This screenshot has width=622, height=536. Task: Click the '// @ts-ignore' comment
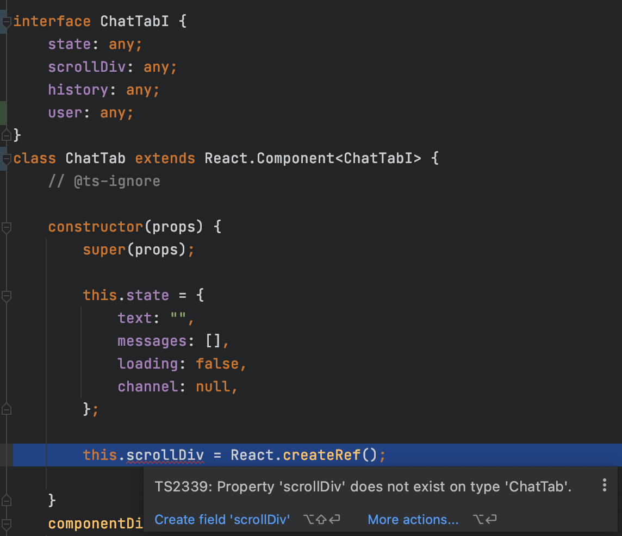pyautogui.click(x=104, y=182)
